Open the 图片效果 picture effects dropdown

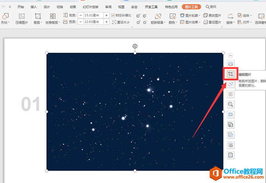[190, 22]
